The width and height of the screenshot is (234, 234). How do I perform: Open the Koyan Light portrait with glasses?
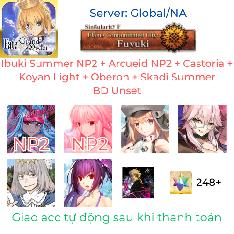point(202,129)
